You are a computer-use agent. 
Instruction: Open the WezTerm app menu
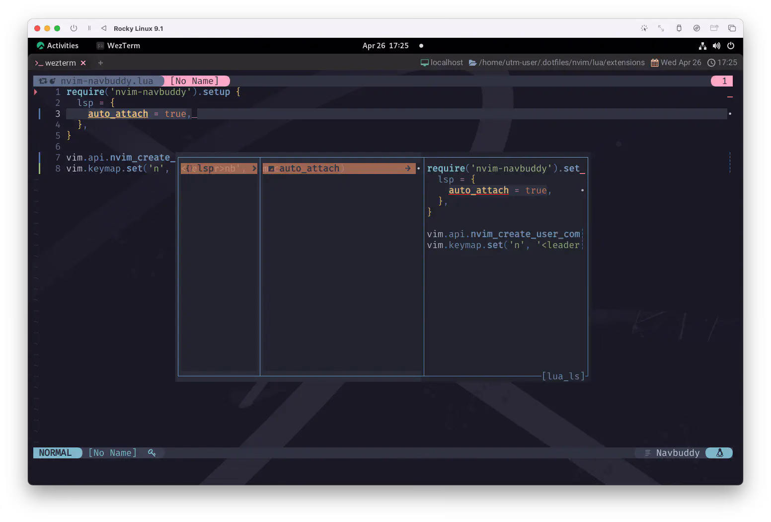point(118,46)
